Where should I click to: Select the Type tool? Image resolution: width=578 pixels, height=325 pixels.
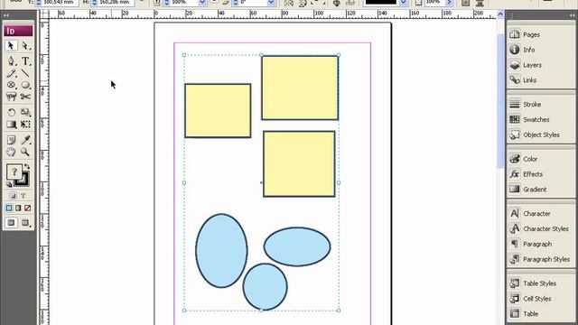click(x=25, y=60)
